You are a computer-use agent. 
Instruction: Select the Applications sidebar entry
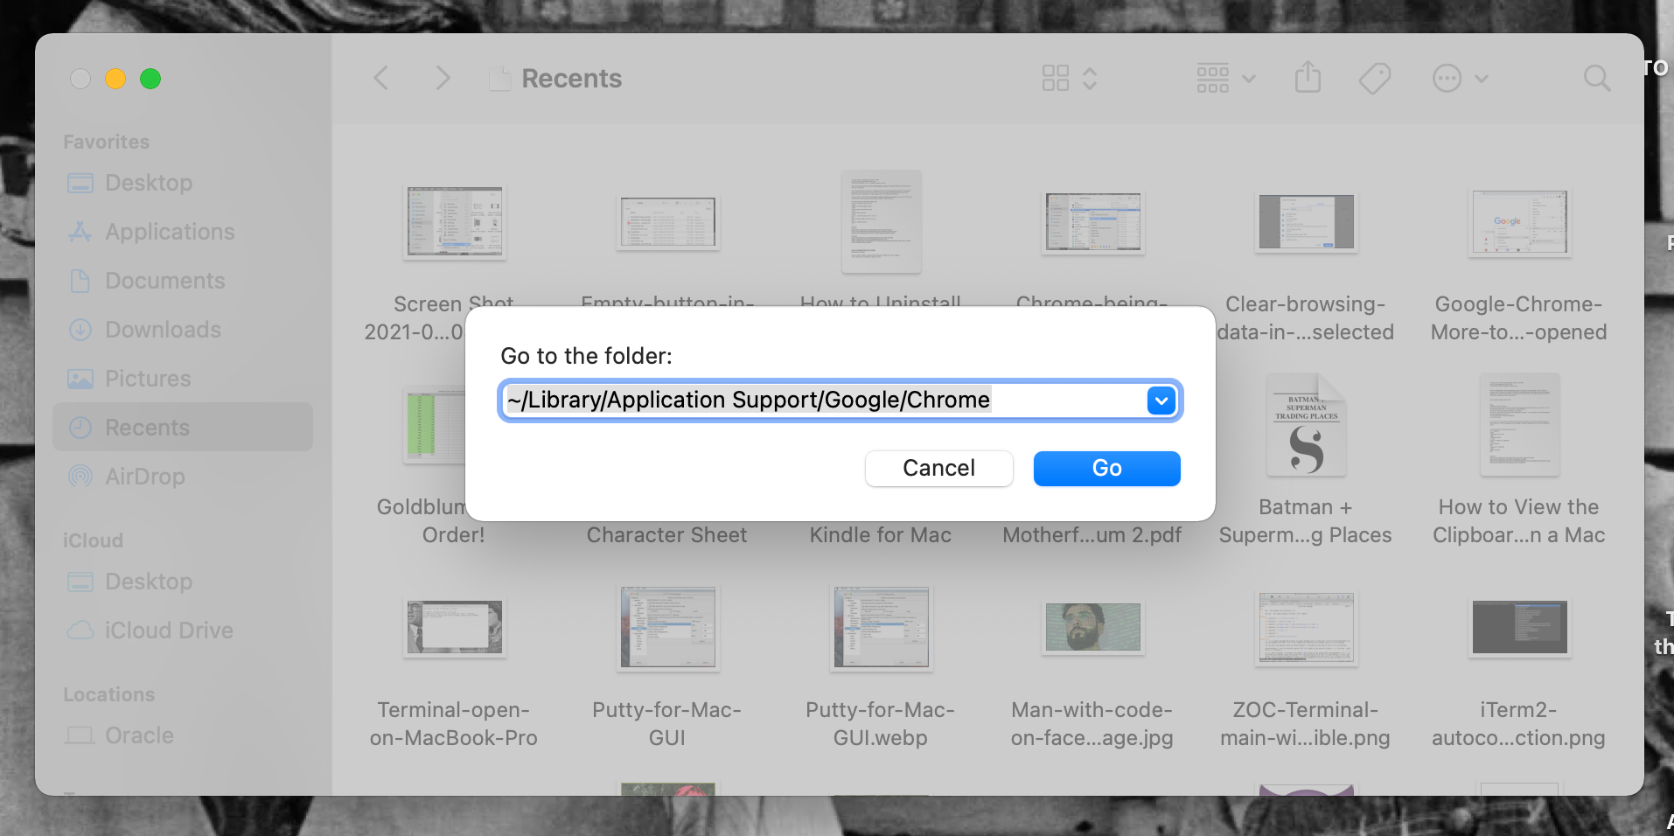pyautogui.click(x=169, y=232)
